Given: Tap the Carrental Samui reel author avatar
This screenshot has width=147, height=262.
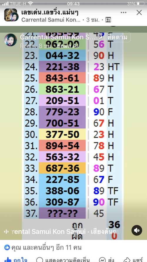Looking at the screenshot, I should point(11,40).
